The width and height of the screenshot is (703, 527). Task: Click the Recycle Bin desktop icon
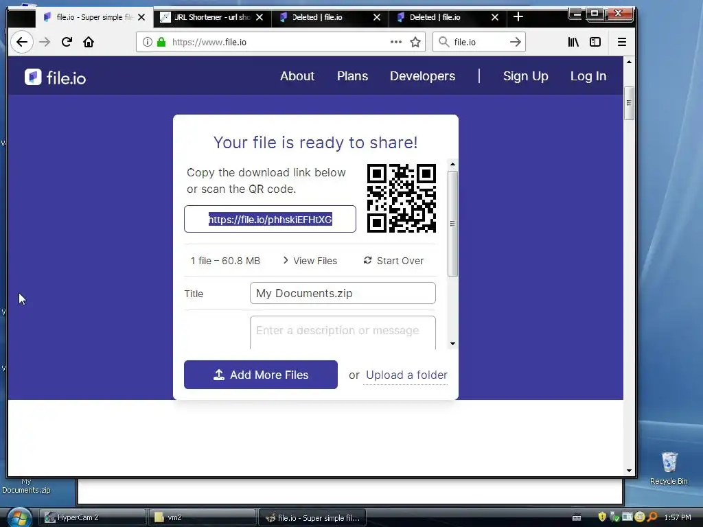point(669,468)
